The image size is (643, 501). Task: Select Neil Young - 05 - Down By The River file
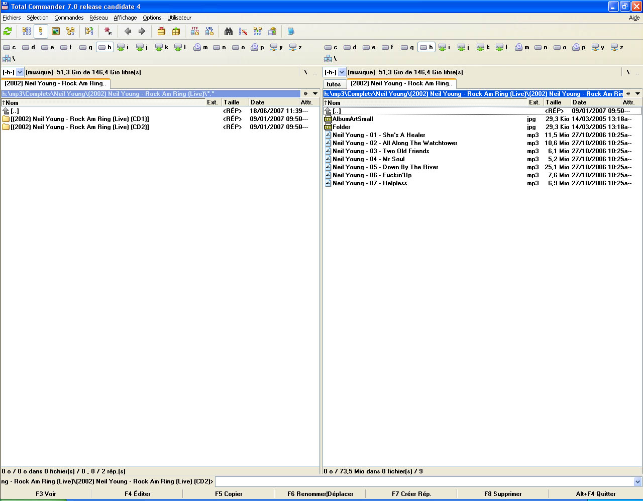coord(385,167)
